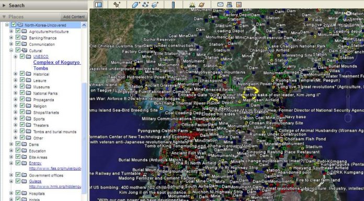Open the Energy link

point(35,163)
